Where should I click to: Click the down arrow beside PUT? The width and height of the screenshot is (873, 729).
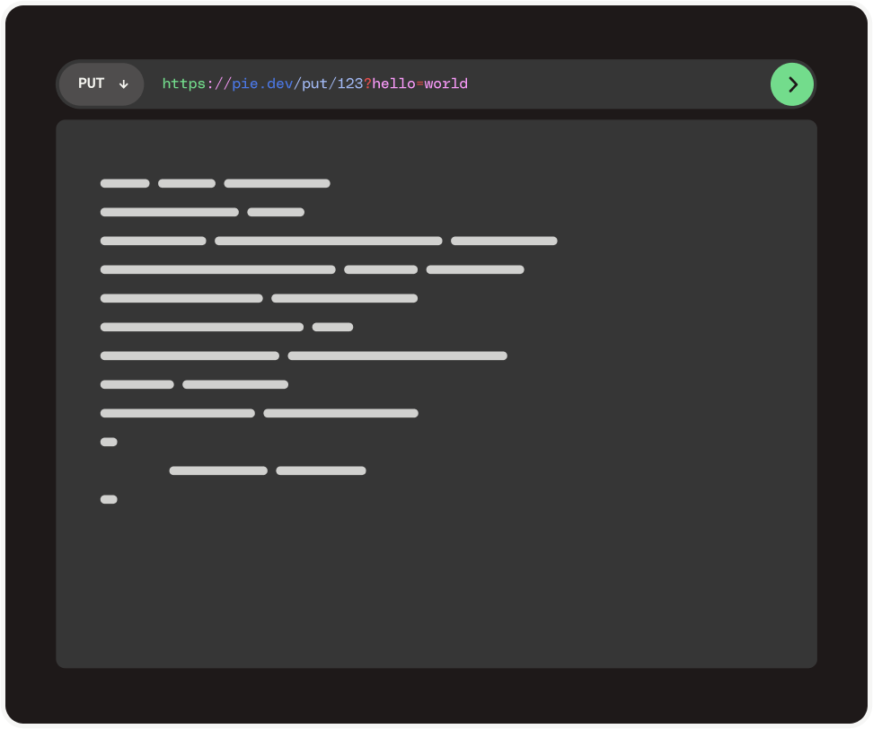tap(124, 84)
